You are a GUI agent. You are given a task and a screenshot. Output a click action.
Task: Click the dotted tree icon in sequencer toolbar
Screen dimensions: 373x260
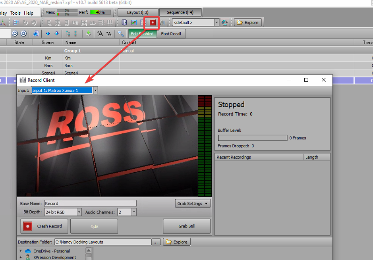[75, 34]
